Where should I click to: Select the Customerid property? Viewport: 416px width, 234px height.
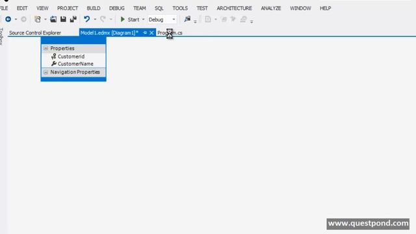pyautogui.click(x=71, y=57)
